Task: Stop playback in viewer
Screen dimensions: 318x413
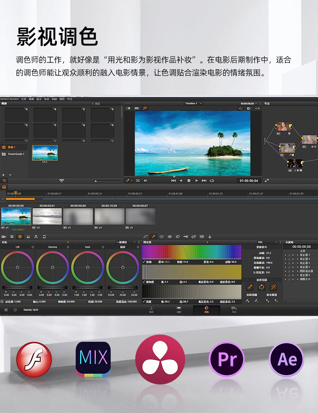Action: tap(189, 181)
